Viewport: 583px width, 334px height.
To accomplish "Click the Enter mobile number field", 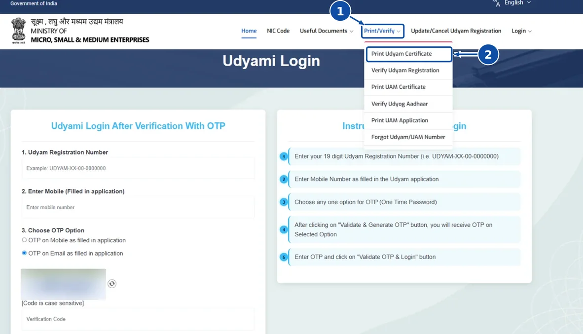I will (x=138, y=207).
